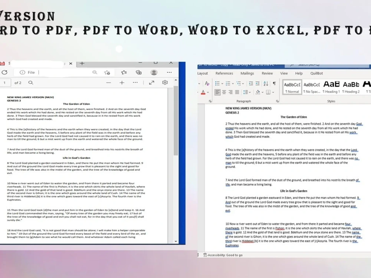
Task: Enter full screen in PDF viewer
Action: pyautogui.click(x=151, y=83)
